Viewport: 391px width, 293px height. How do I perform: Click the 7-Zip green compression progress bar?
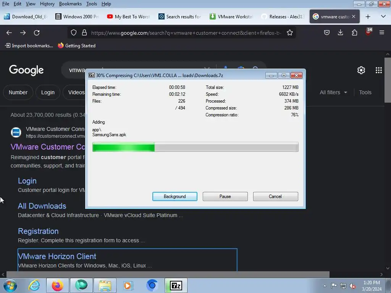pos(195,147)
